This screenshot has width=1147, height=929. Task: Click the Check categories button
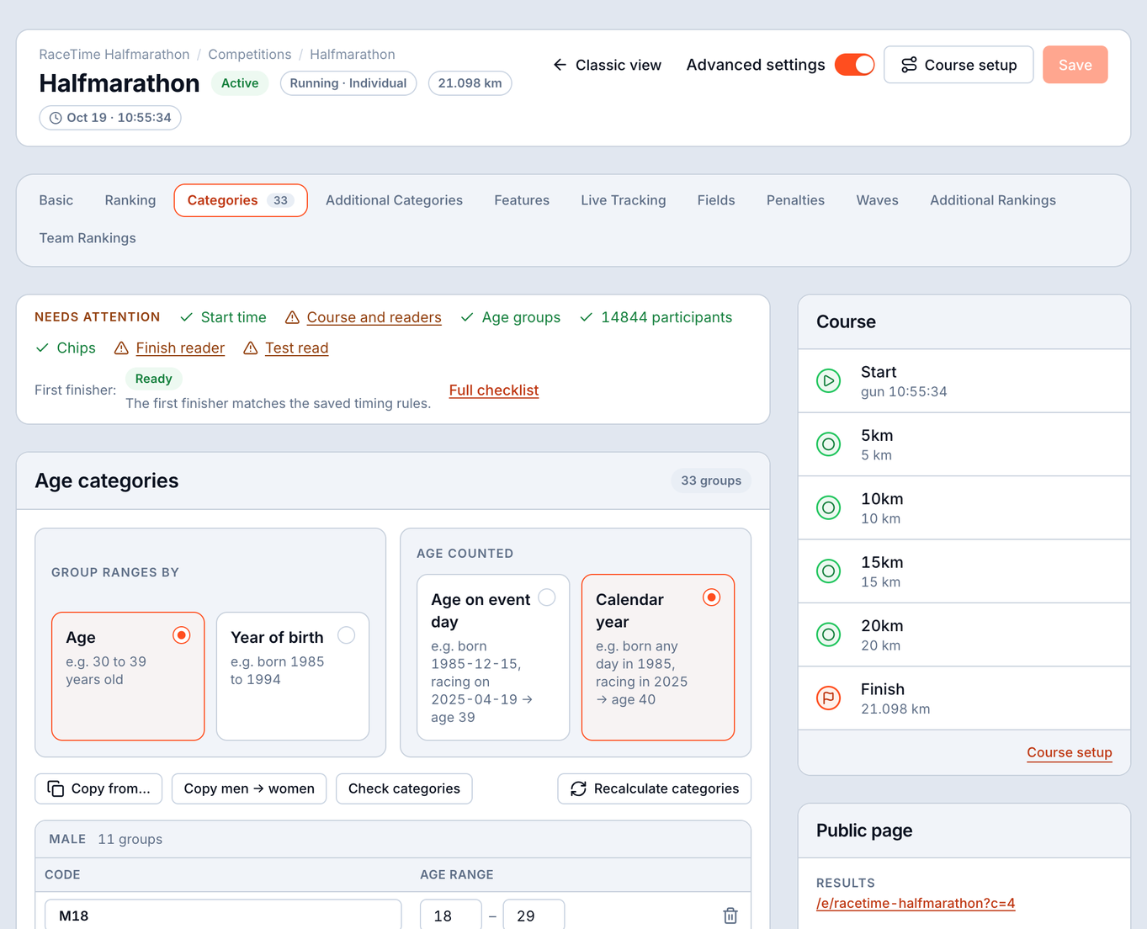pos(404,788)
